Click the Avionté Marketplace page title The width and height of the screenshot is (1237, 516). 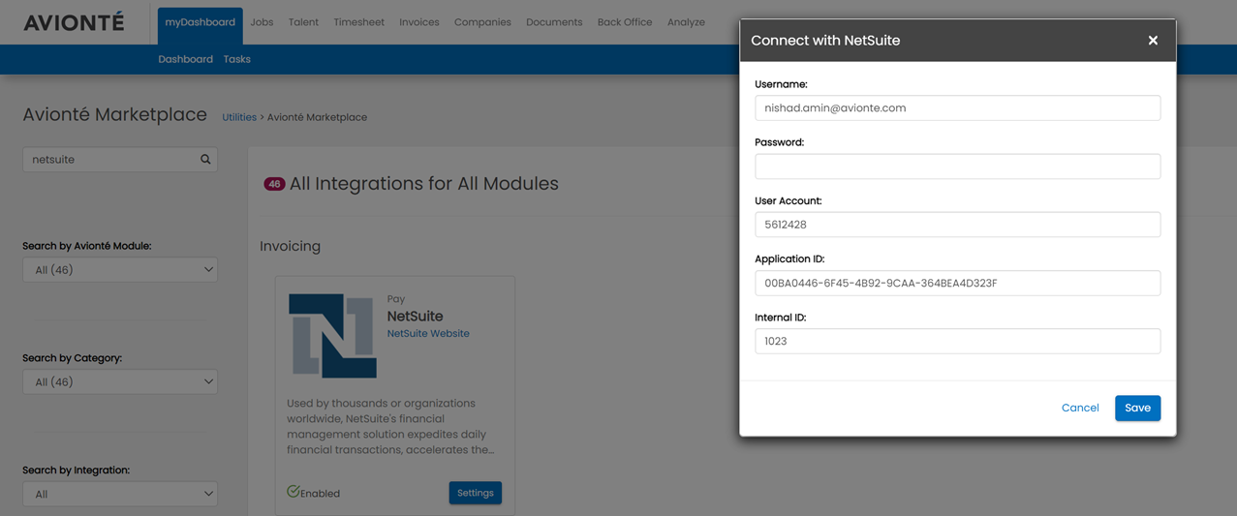(114, 114)
